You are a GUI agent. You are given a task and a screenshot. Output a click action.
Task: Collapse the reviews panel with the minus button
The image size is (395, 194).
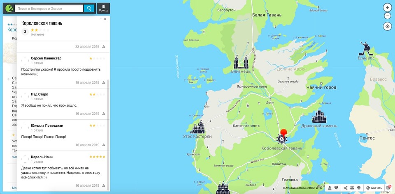[101, 19]
